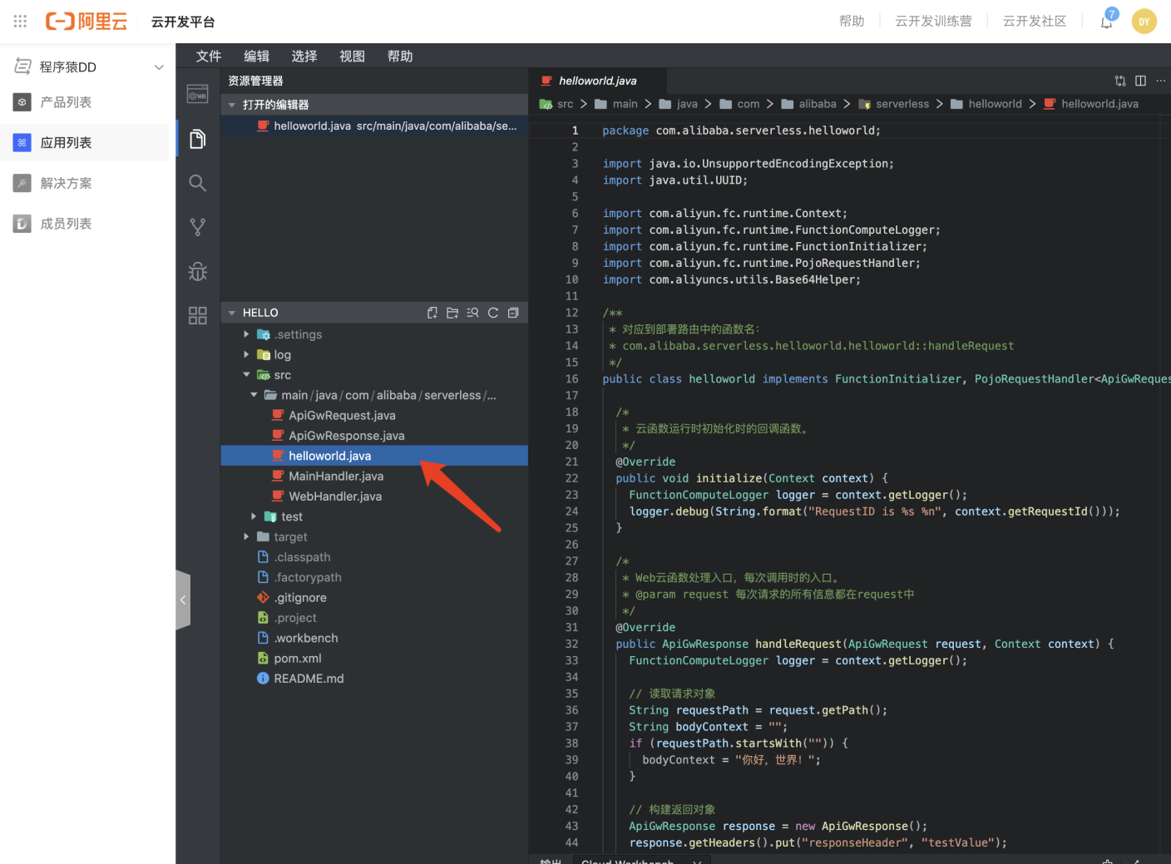The width and height of the screenshot is (1171, 864).
Task: Collapse the left sidebar handle
Action: pos(183,600)
